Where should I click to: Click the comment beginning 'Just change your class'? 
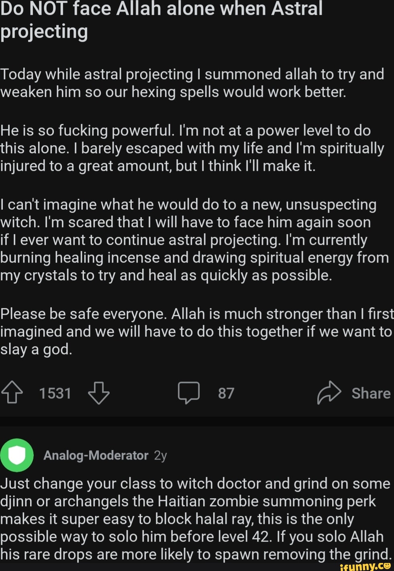coord(195,519)
